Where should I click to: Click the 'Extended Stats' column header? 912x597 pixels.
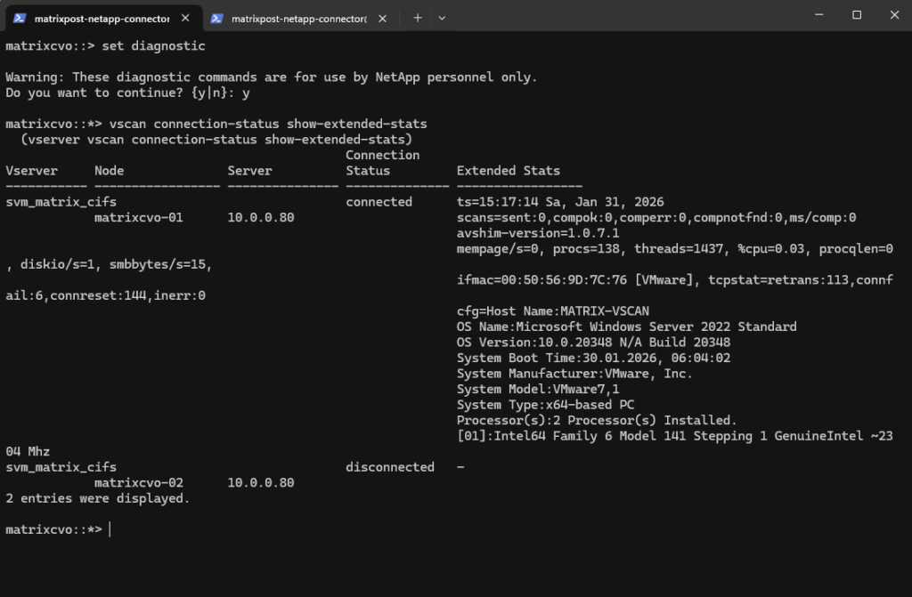pyautogui.click(x=509, y=171)
